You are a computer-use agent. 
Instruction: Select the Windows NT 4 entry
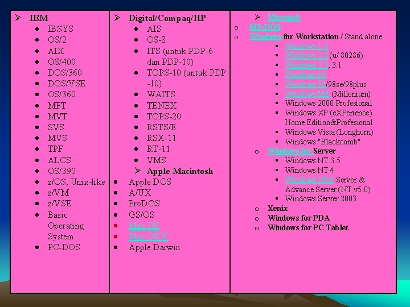(310, 170)
